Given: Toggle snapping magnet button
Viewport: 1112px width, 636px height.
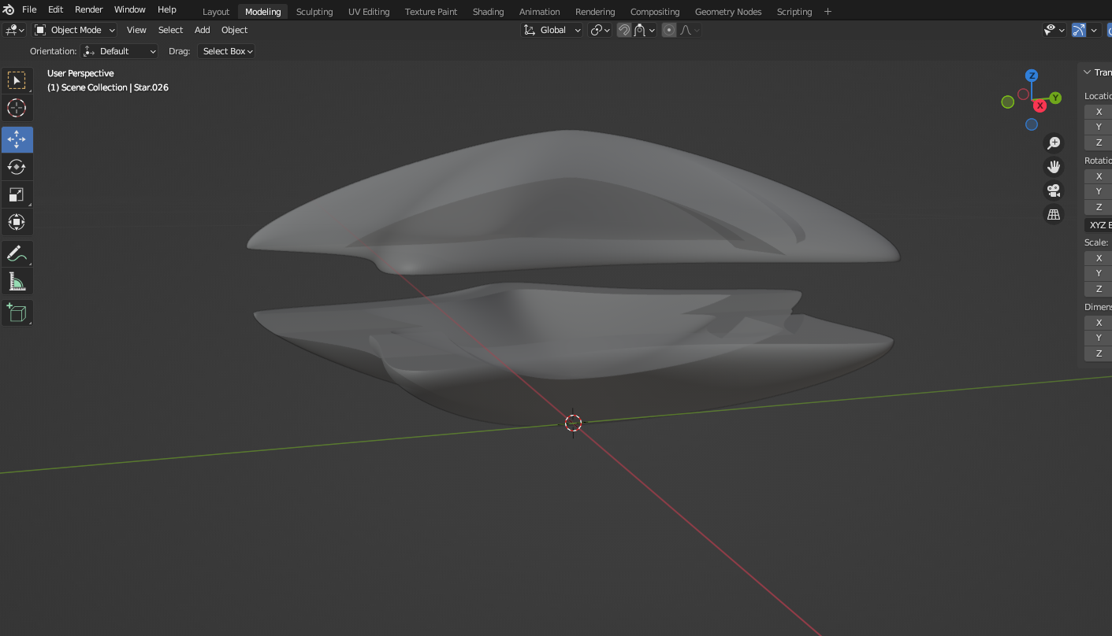Looking at the screenshot, I should coord(624,30).
